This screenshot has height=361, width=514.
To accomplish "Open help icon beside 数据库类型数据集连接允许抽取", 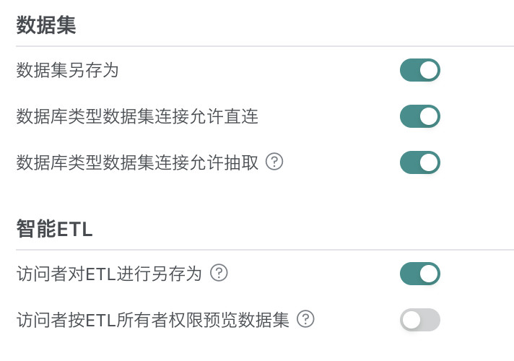I will tap(274, 162).
